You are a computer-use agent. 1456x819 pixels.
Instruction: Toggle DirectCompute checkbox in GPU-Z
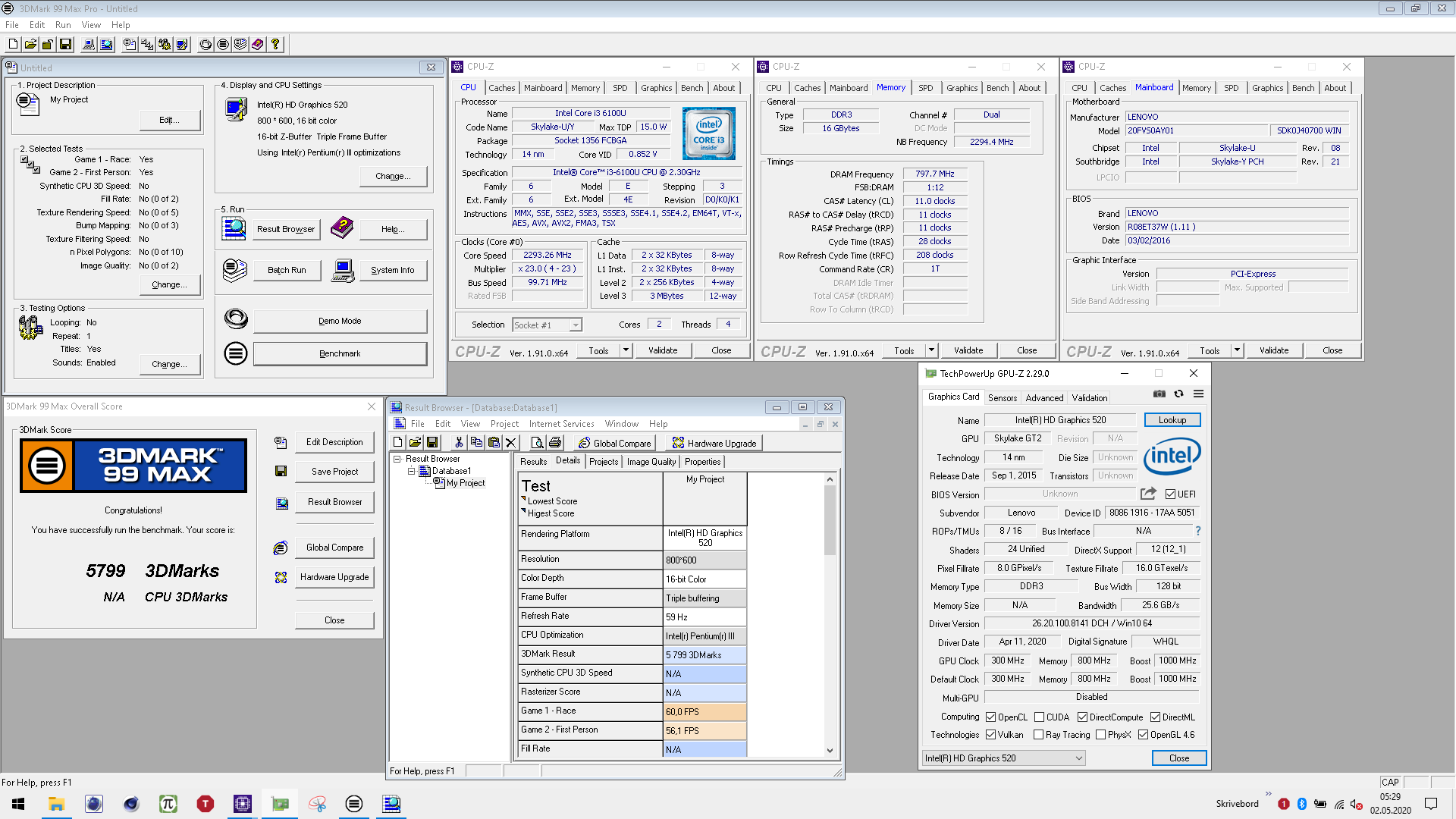pos(1082,717)
